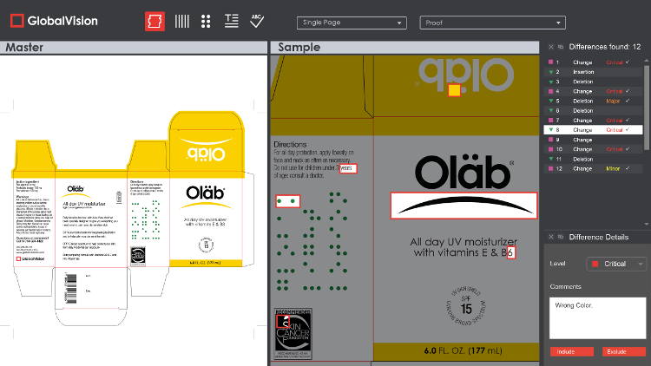Click the highlighted braille dots difference in Sample

[x=287, y=201]
